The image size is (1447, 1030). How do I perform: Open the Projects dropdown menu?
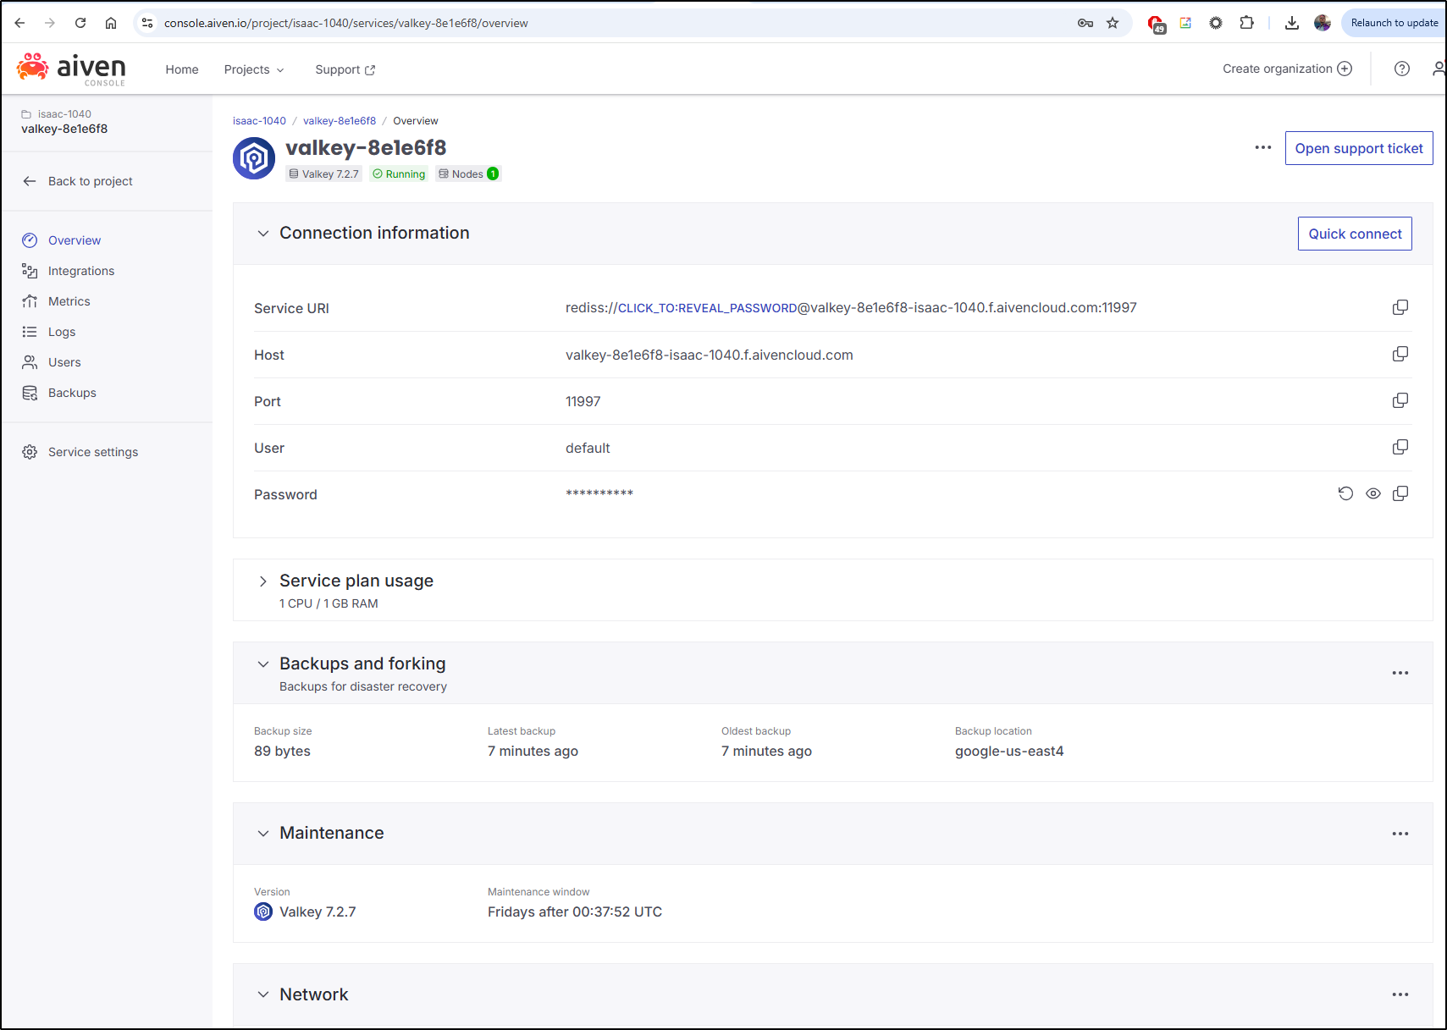pyautogui.click(x=254, y=69)
